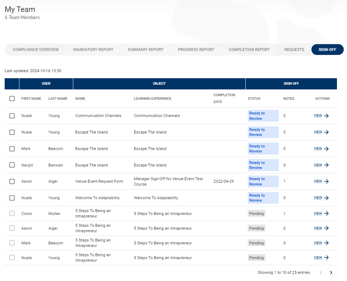
Task: Switch to the Progress Report tab
Action: [x=196, y=50]
